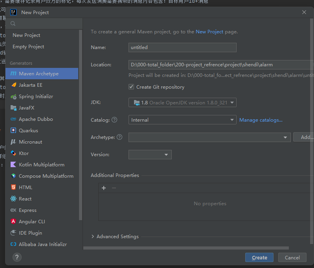The image size is (314, 268).
Task: Click Add... button next to Archetype
Action: coord(304,137)
